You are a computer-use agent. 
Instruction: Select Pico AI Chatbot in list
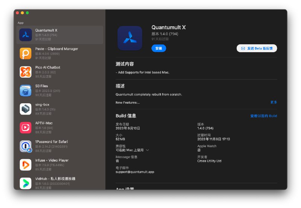(60, 72)
